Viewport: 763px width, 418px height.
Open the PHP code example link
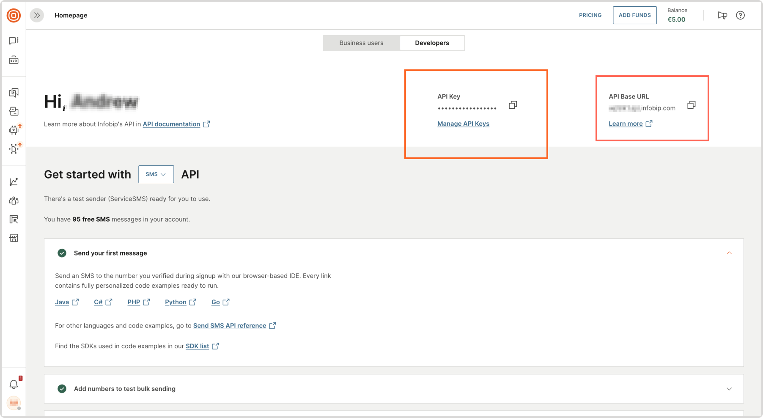tap(134, 302)
